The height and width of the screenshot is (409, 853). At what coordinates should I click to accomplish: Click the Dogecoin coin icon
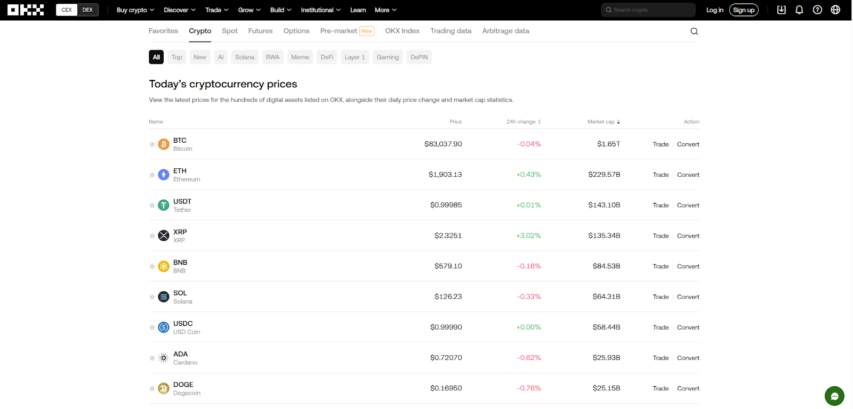click(164, 388)
